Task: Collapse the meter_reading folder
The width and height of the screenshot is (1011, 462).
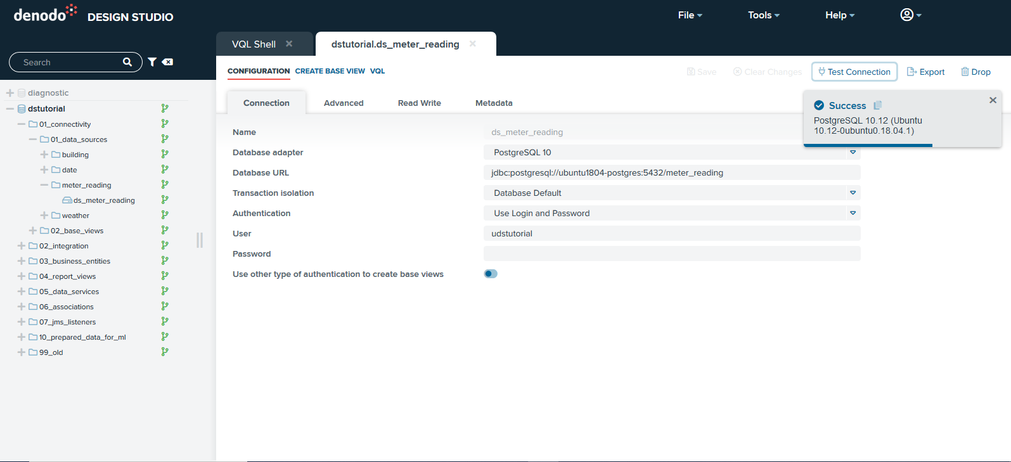Action: (x=44, y=185)
